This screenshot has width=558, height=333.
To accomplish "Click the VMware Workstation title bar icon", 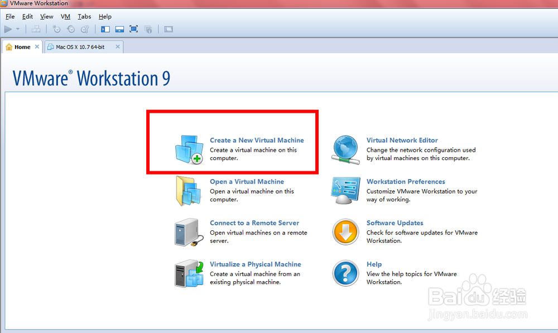I will (4, 3).
